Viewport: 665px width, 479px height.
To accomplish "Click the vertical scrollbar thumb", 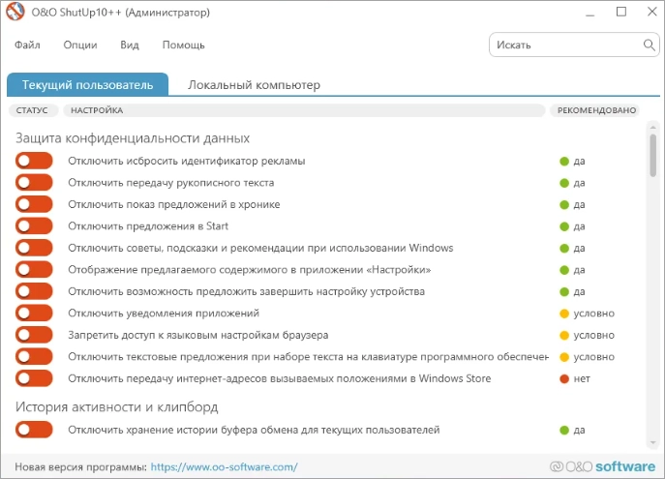I will (652, 155).
